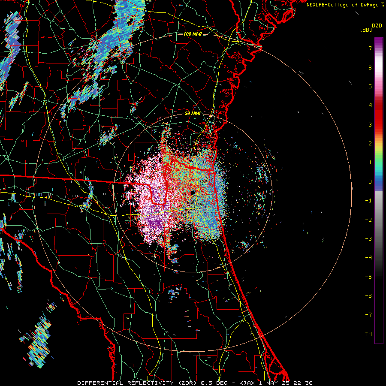Select the 50 NMI range ring label
This screenshot has height=386, width=386.
(193, 114)
